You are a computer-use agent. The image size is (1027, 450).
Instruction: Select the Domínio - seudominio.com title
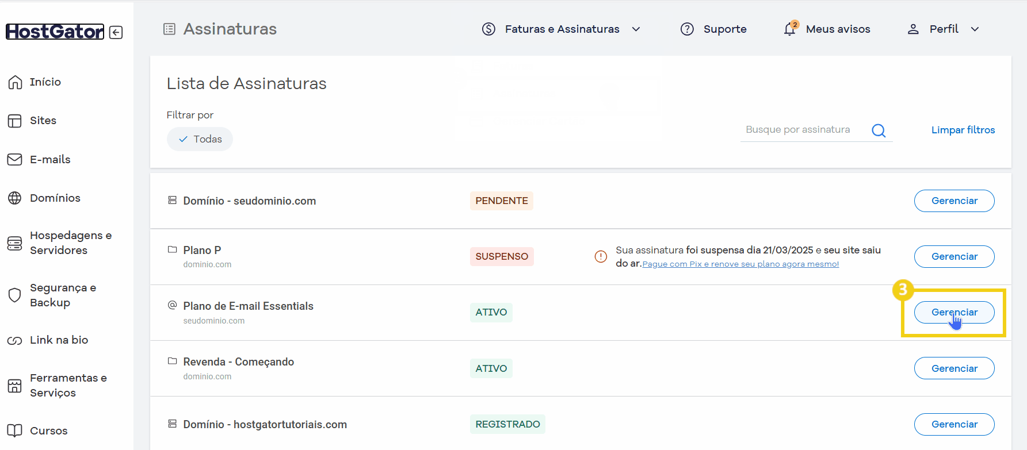(250, 201)
